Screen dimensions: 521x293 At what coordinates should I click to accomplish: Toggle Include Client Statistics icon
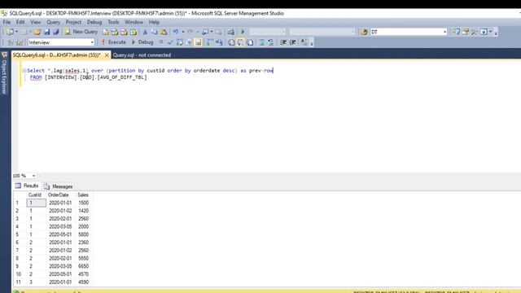(219, 42)
